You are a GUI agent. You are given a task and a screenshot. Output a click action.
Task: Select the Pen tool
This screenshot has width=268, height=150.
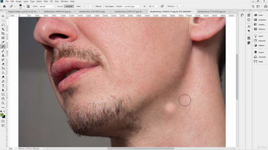(3, 82)
